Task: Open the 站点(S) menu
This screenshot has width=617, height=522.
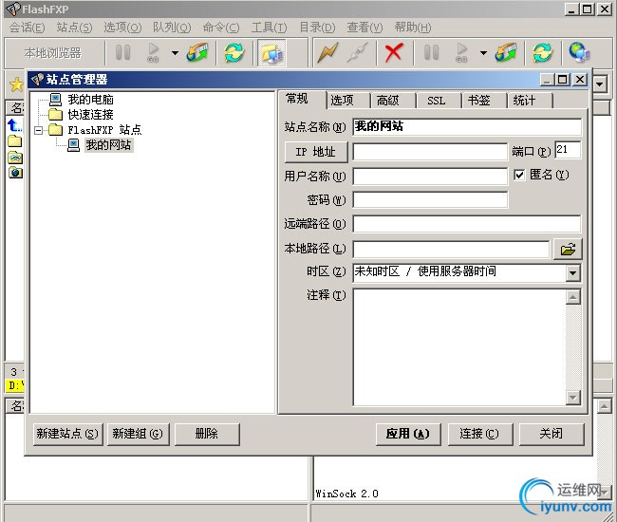Action: (x=74, y=28)
